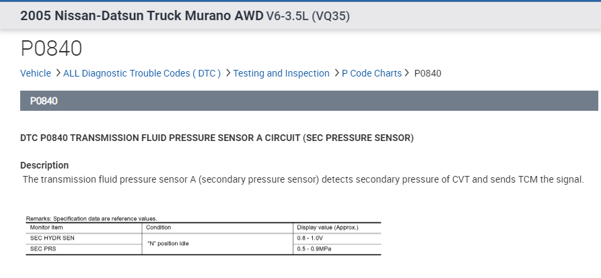Go to Testing and Inspection breadcrumb
This screenshot has height=278, width=601.
[281, 73]
